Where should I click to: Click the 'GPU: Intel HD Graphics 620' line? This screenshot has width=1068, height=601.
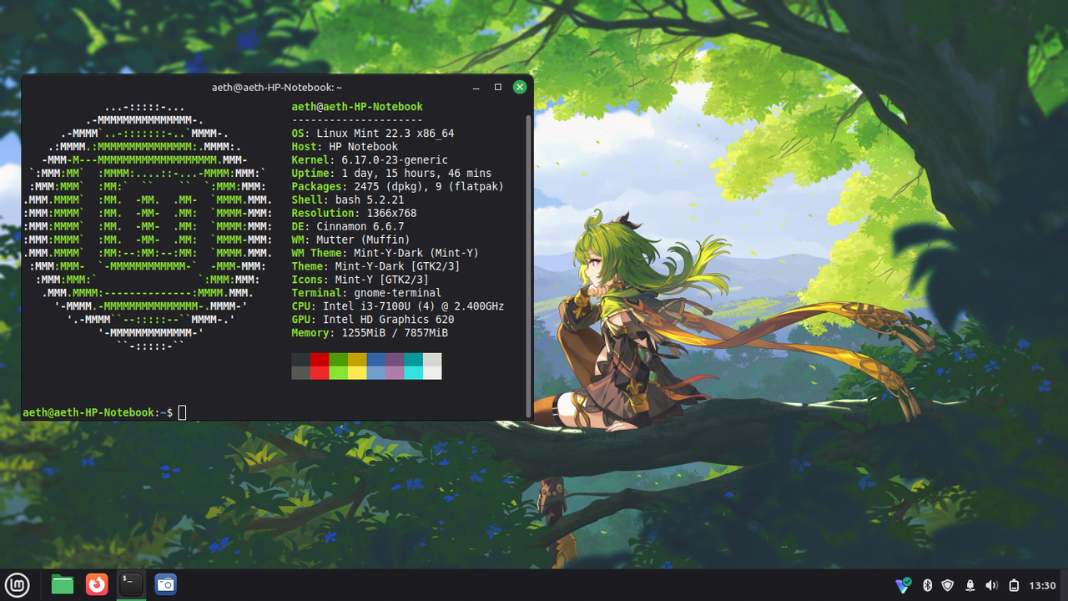(373, 321)
